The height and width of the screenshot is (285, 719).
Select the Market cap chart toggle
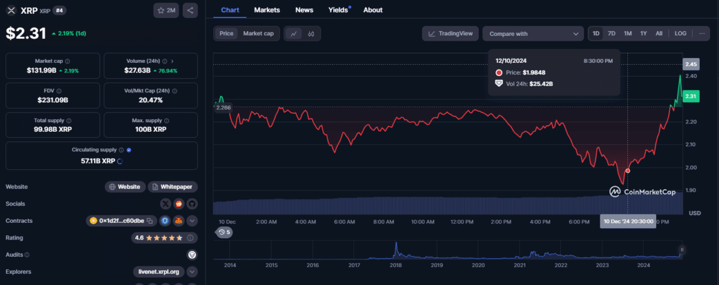pyautogui.click(x=258, y=34)
